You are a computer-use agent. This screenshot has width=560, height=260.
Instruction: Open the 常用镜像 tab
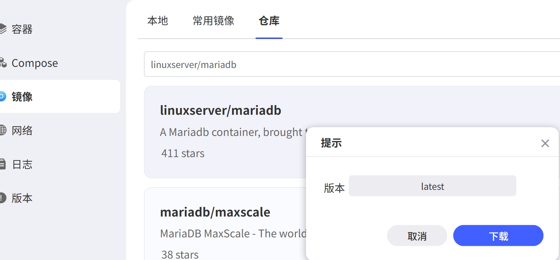pos(213,21)
